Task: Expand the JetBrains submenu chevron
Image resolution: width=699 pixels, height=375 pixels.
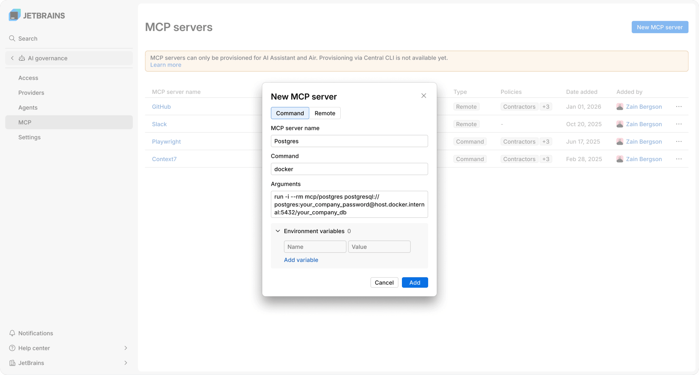Action: pyautogui.click(x=126, y=363)
